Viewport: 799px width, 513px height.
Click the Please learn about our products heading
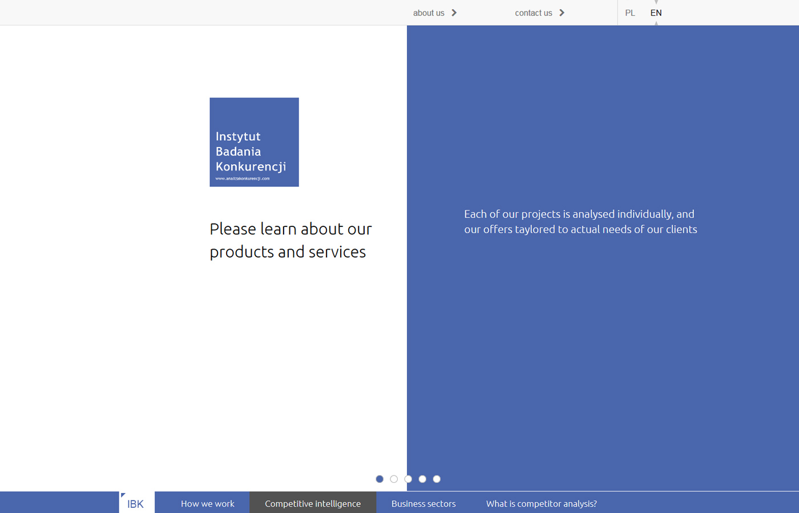coord(290,240)
